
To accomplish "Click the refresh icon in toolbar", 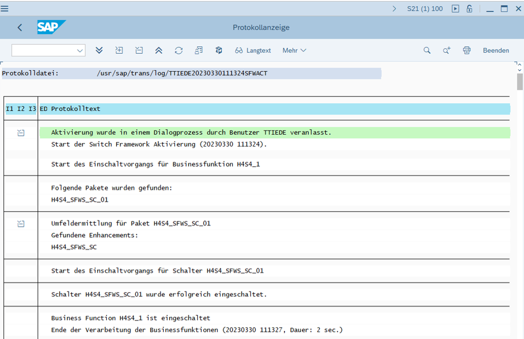I will [x=179, y=50].
